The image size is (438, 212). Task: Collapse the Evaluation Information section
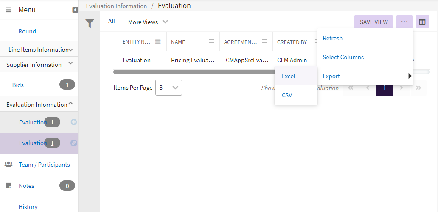point(70,104)
